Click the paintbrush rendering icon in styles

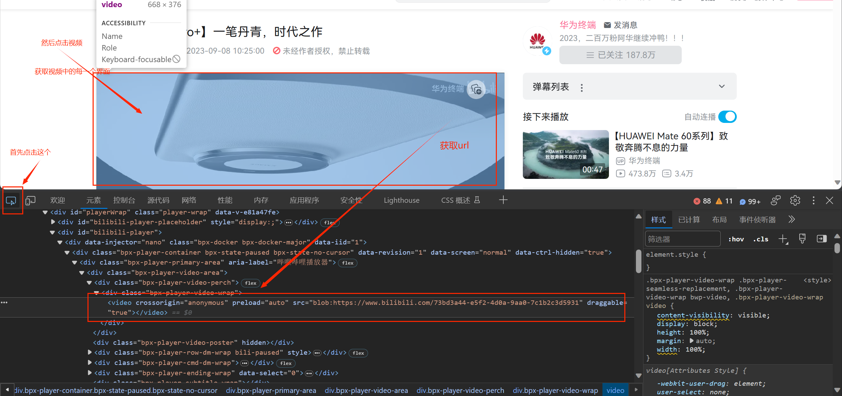[802, 239]
